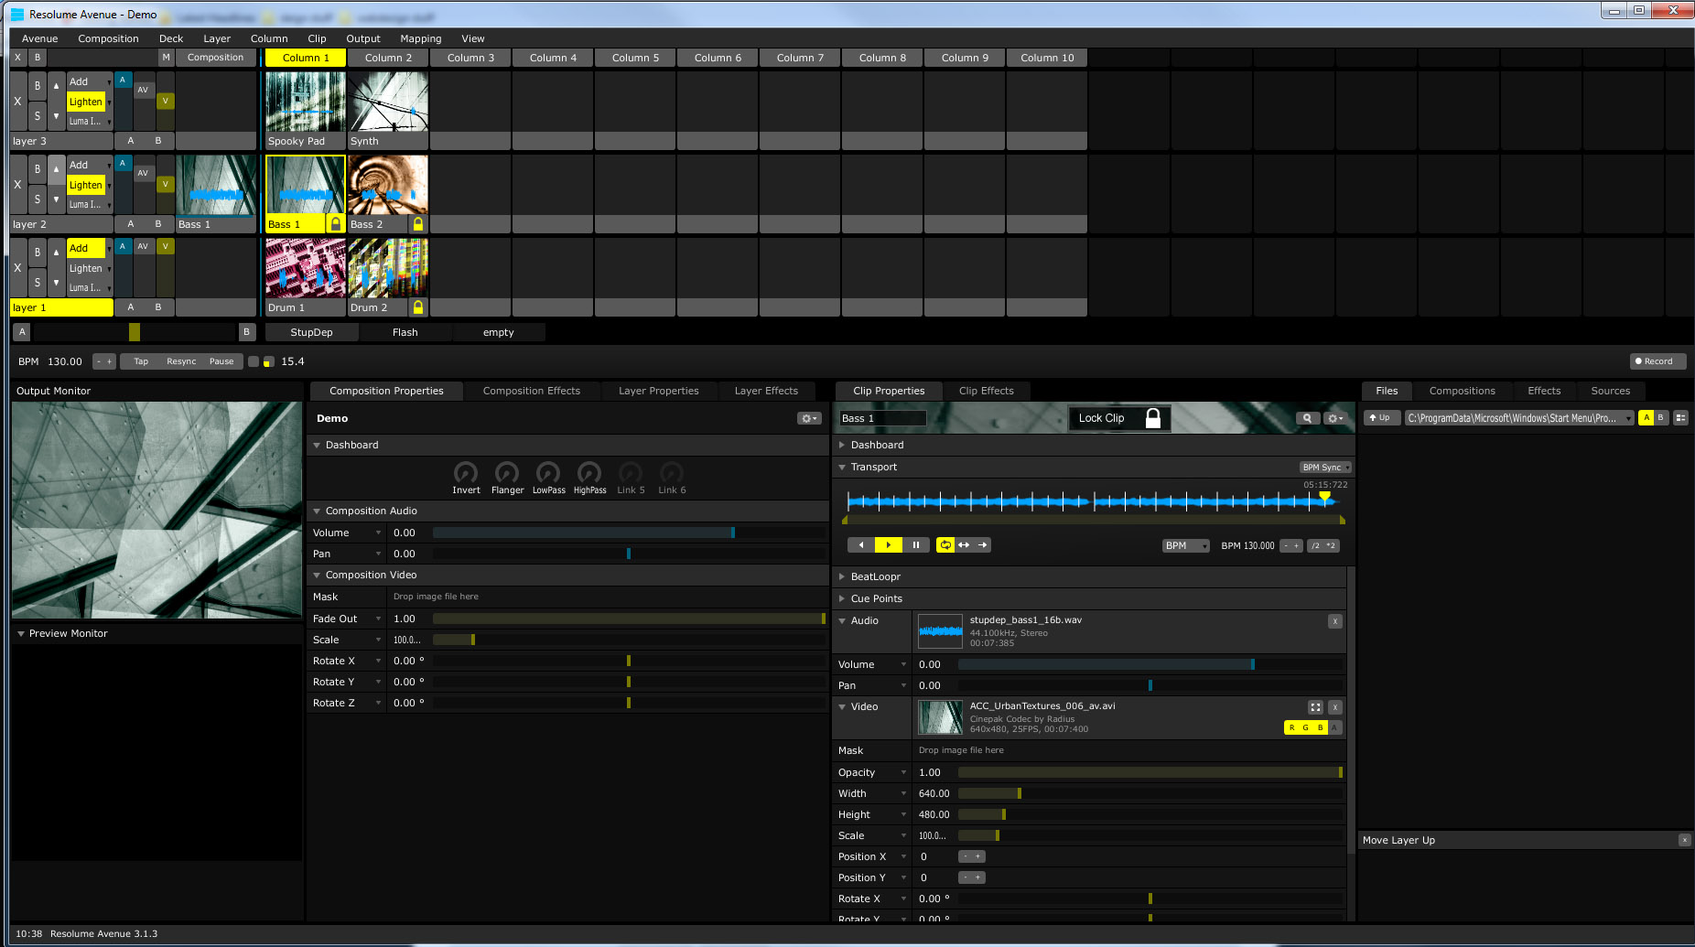
Task: Select ping-pong playback direction icon
Action: [x=964, y=544]
